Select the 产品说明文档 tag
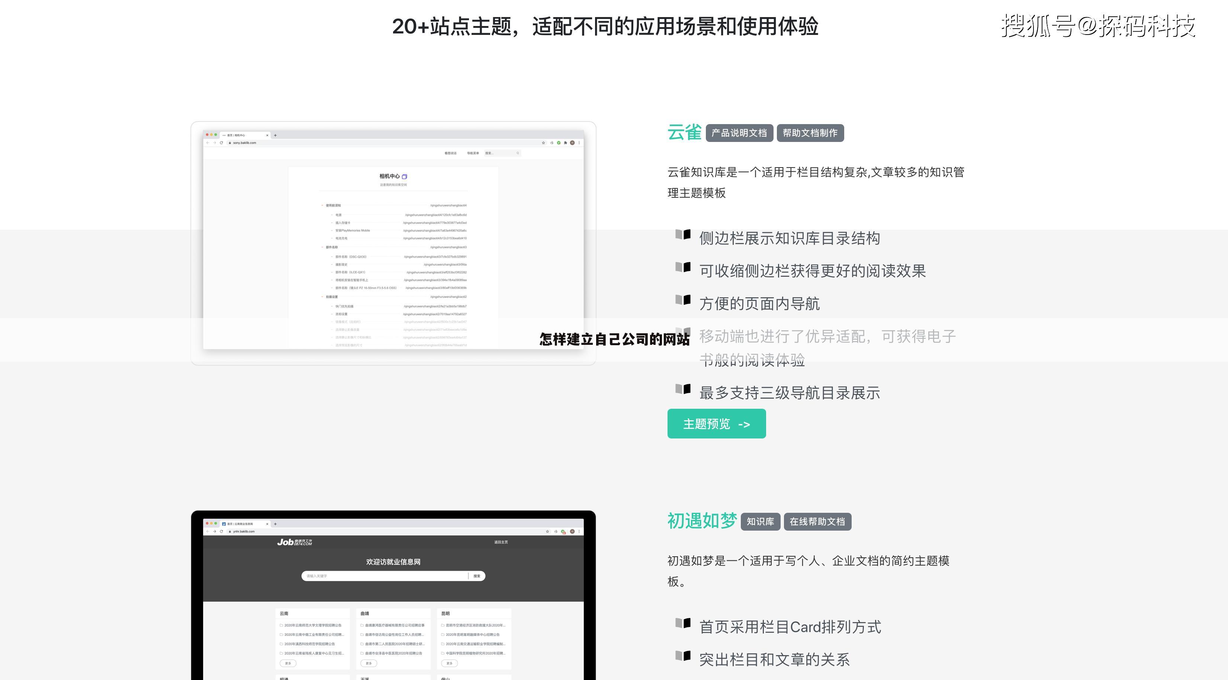The width and height of the screenshot is (1228, 680). [x=739, y=133]
